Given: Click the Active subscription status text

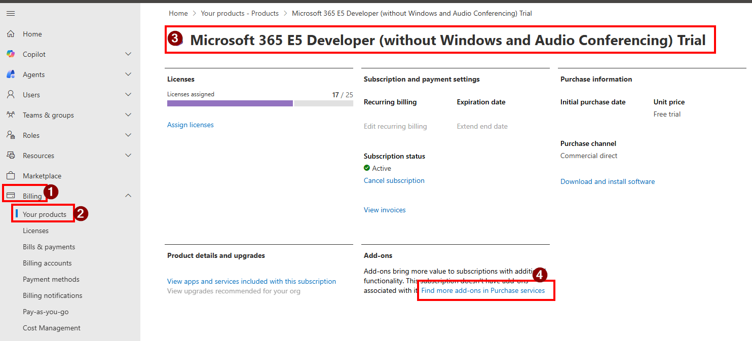Looking at the screenshot, I should click(382, 168).
